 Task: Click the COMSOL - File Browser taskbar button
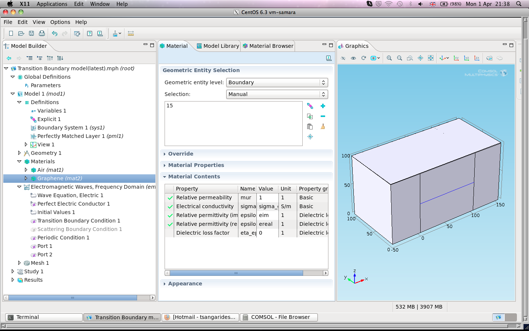click(x=279, y=317)
